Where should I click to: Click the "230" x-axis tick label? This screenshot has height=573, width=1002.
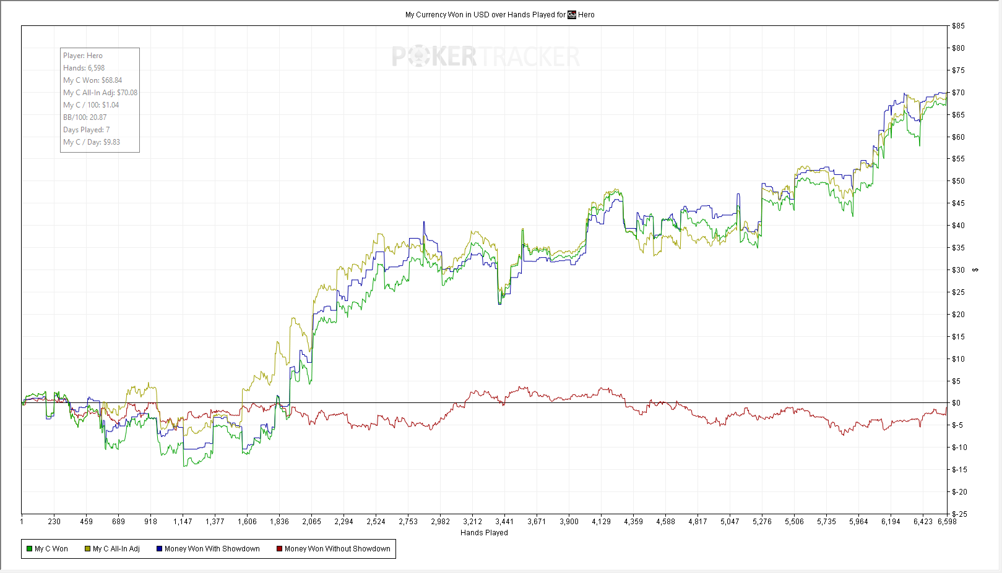(x=54, y=522)
